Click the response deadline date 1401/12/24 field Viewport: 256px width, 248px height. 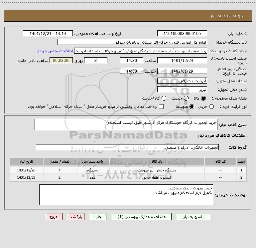click(182, 60)
